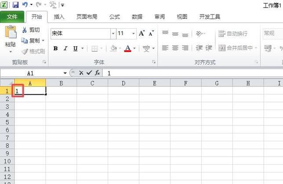Align text to middle of cell
283x184 pixels.
click(x=175, y=33)
